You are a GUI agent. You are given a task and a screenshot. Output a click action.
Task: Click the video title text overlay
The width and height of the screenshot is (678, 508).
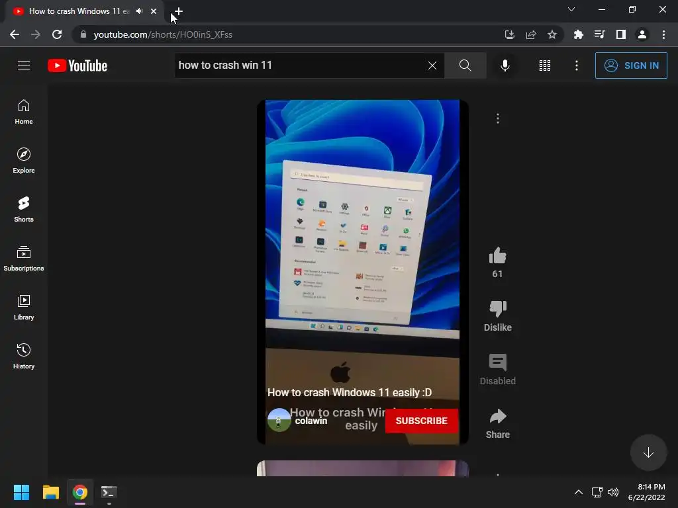(350, 392)
